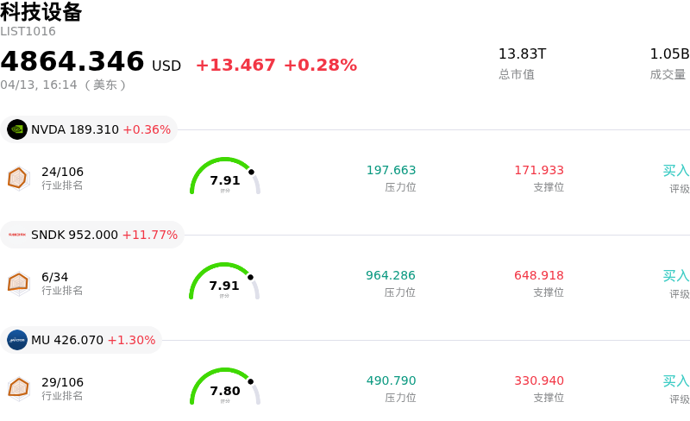Click NVDA resistance level 197.663
This screenshot has width=690, height=421.
click(x=391, y=171)
